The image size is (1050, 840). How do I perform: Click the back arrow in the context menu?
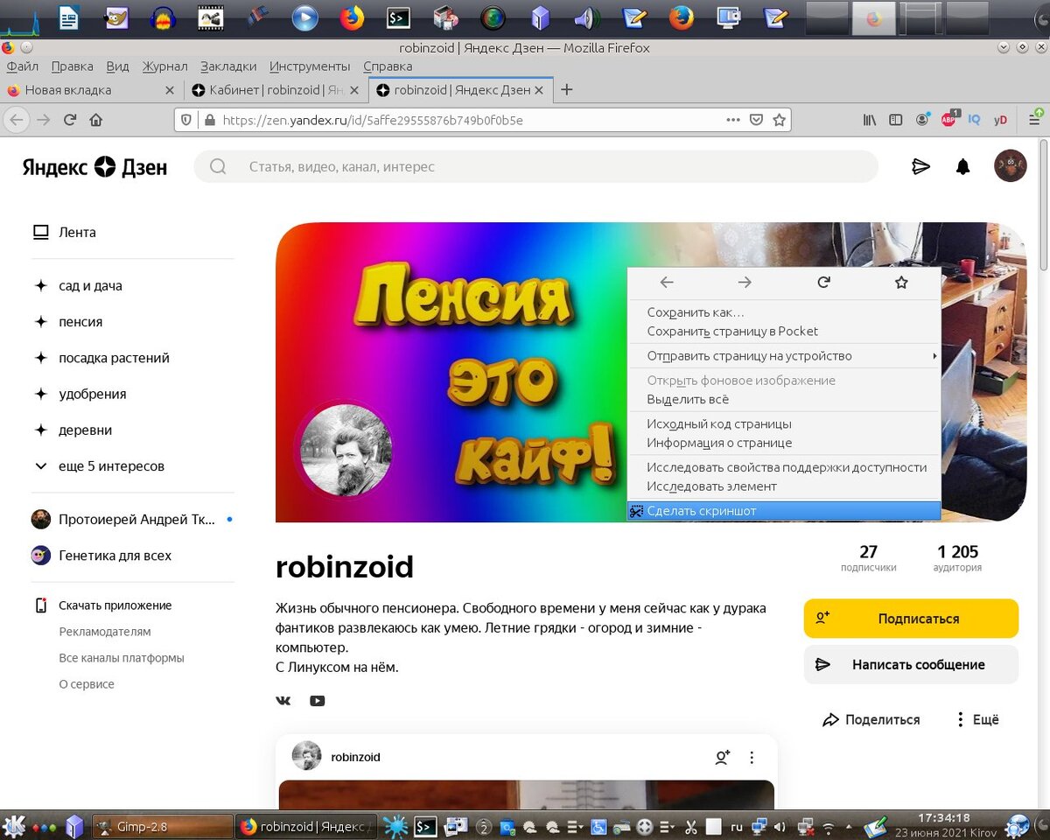click(667, 282)
